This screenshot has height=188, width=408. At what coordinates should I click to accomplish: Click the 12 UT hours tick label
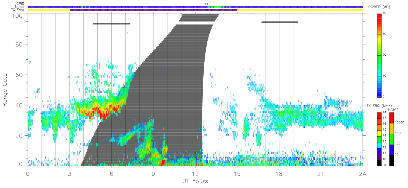pos(195,174)
